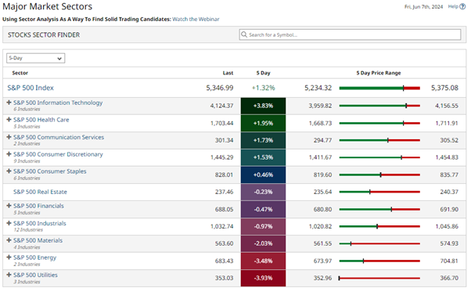Open S&P 500 Information Technology sector link
This screenshot has width=471, height=288.
(x=58, y=103)
